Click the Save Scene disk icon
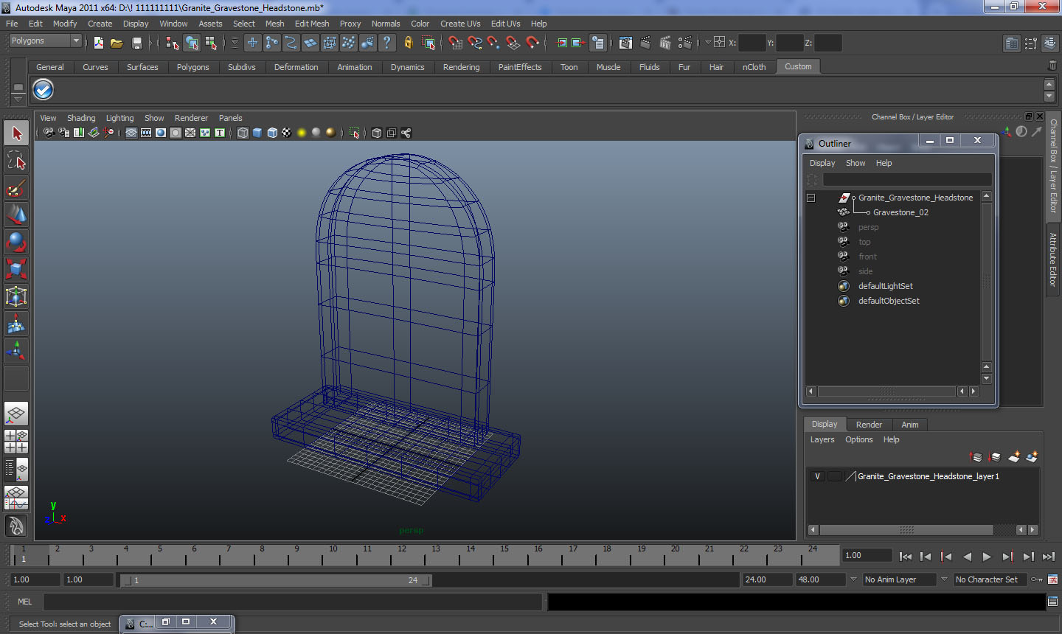Viewport: 1062px width, 634px height. (x=136, y=43)
